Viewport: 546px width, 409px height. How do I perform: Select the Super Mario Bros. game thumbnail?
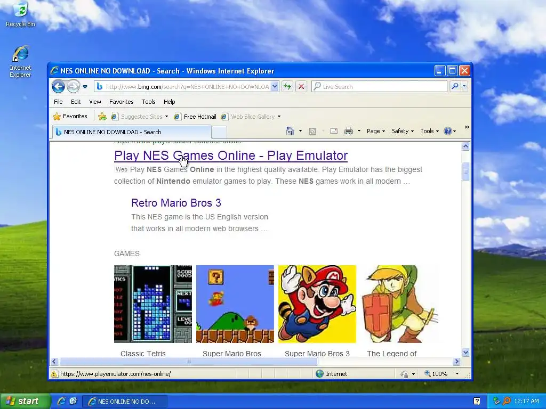[x=235, y=304]
